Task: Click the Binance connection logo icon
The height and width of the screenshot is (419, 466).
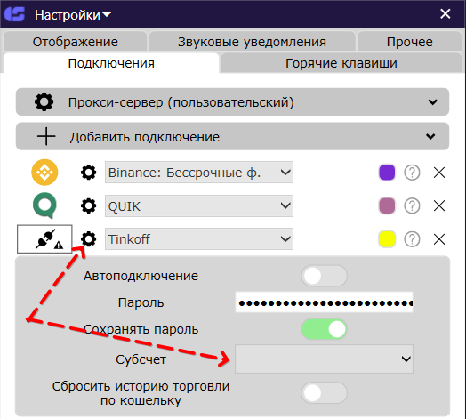Action: 44,173
